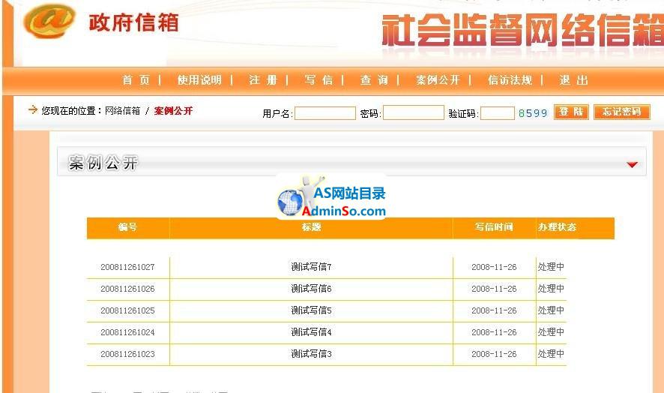Viewport: 664px width, 393px height.
Task: Select case number 200811261023
Action: click(127, 354)
